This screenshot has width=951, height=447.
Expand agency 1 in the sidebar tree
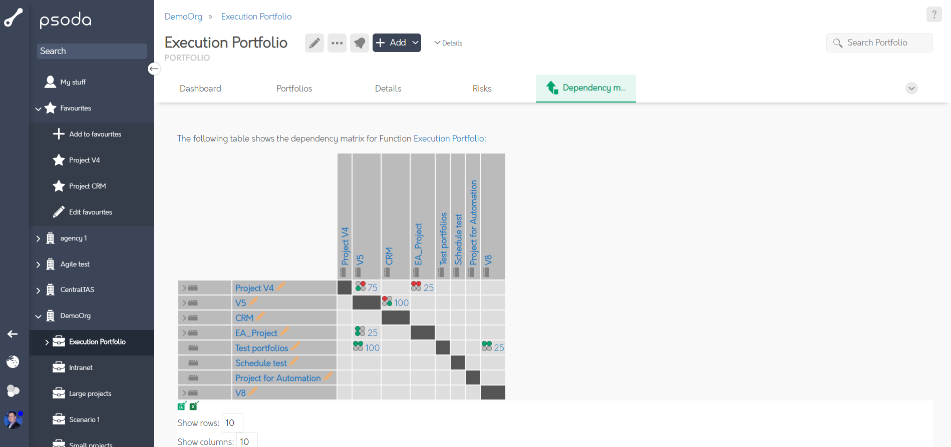pyautogui.click(x=39, y=238)
